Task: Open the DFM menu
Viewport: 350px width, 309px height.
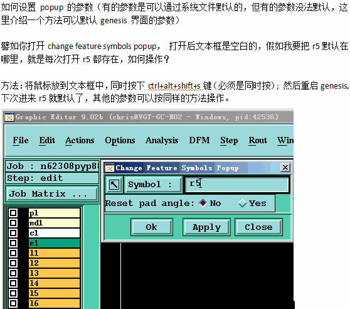Action: (x=199, y=140)
